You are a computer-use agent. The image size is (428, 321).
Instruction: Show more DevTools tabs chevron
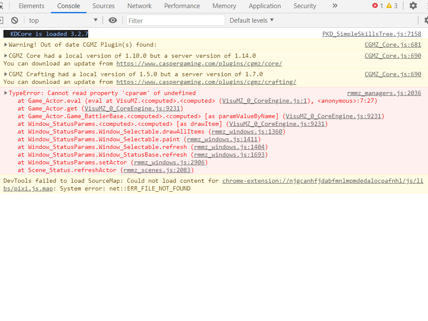pos(335,6)
